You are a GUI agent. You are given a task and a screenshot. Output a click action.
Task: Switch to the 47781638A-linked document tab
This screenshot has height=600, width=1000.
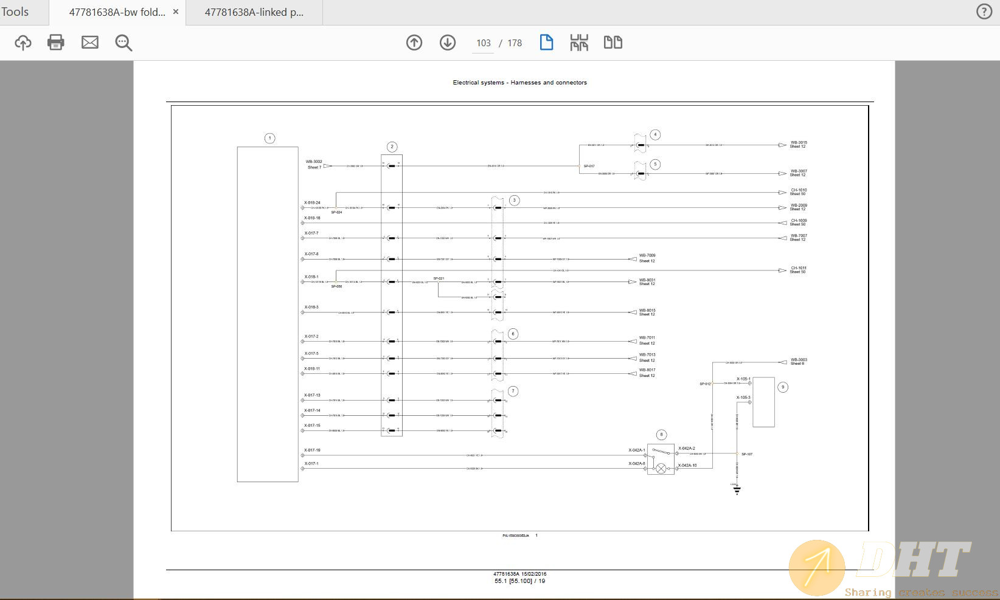point(254,12)
